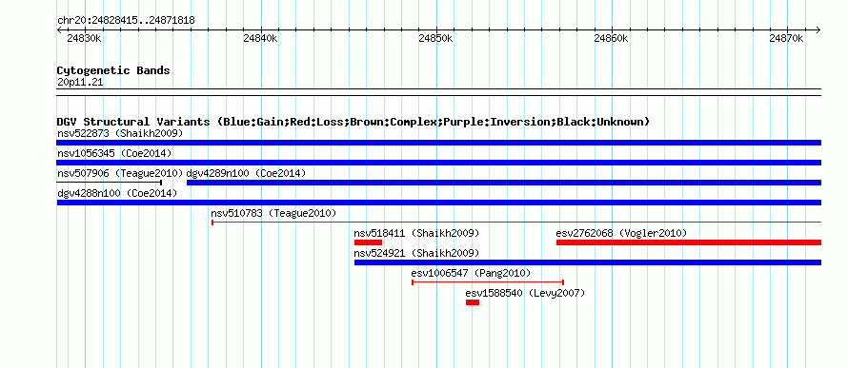Image resolution: width=848 pixels, height=368 pixels.
Task: Select the black nsv507906 variant line
Action: click(110, 183)
